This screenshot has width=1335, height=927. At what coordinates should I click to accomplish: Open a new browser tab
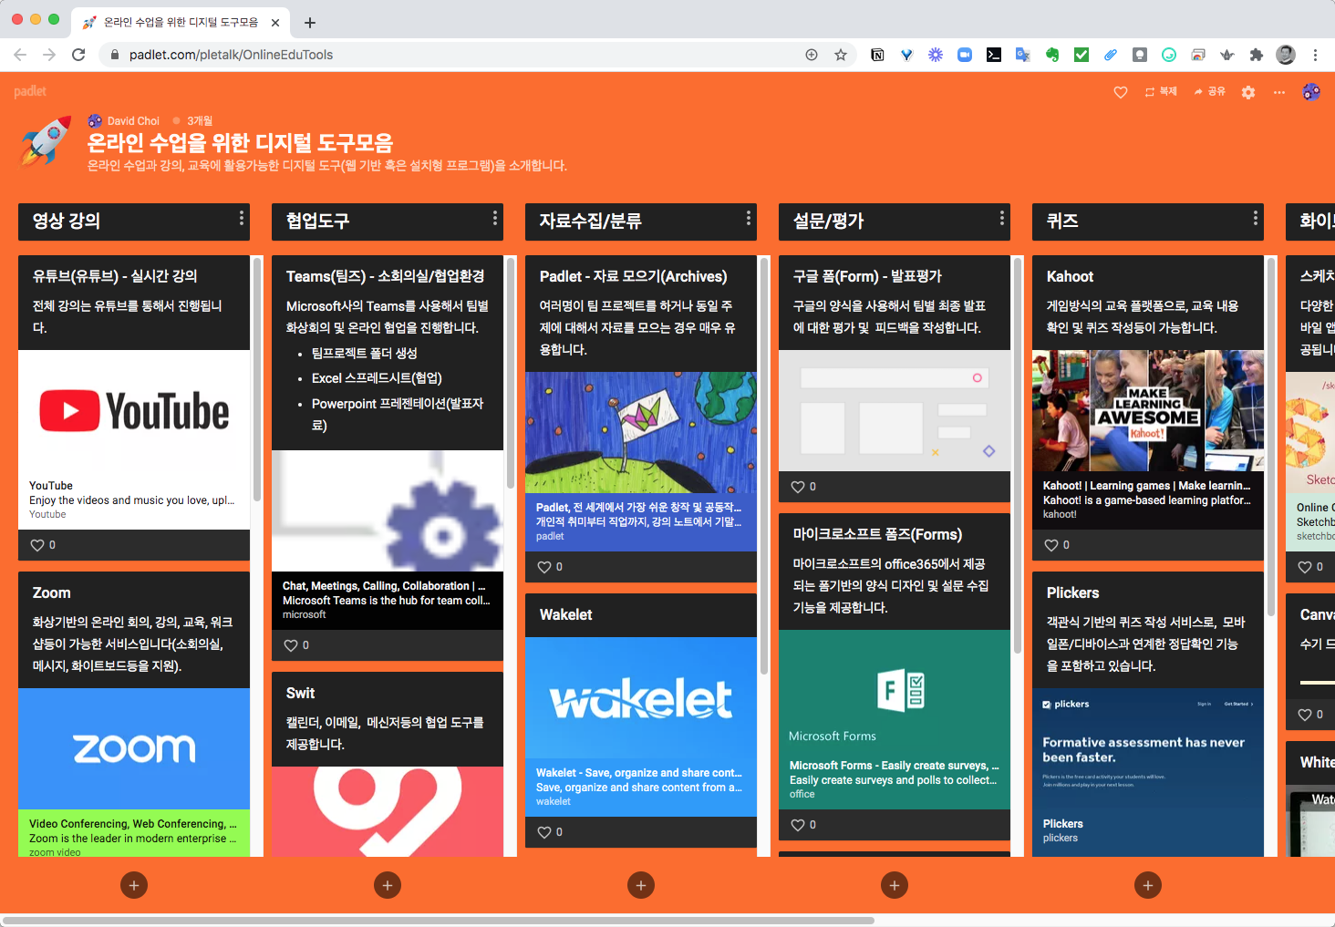coord(310,23)
